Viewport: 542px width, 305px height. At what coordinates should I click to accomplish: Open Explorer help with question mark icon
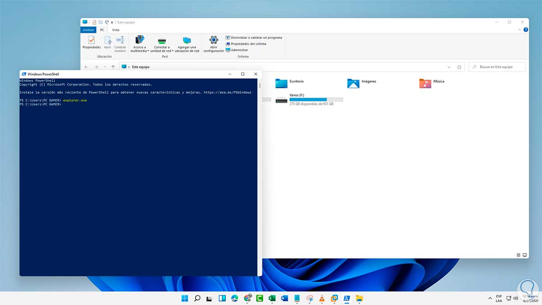click(525, 29)
